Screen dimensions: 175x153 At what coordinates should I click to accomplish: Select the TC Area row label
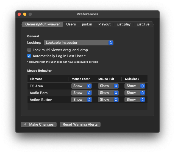pos(36,86)
